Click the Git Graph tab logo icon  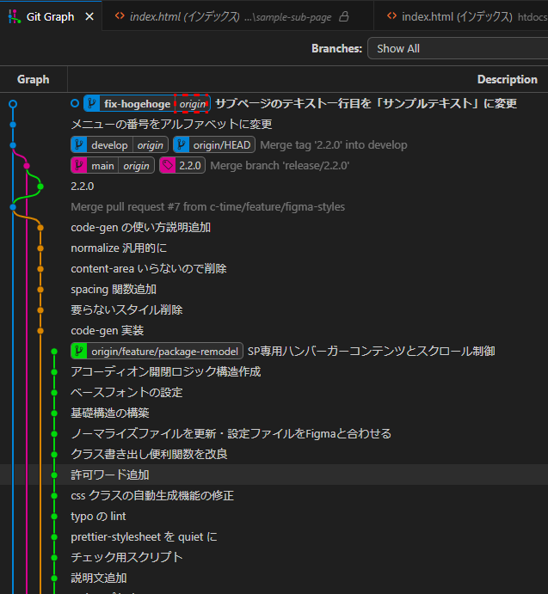pyautogui.click(x=14, y=16)
